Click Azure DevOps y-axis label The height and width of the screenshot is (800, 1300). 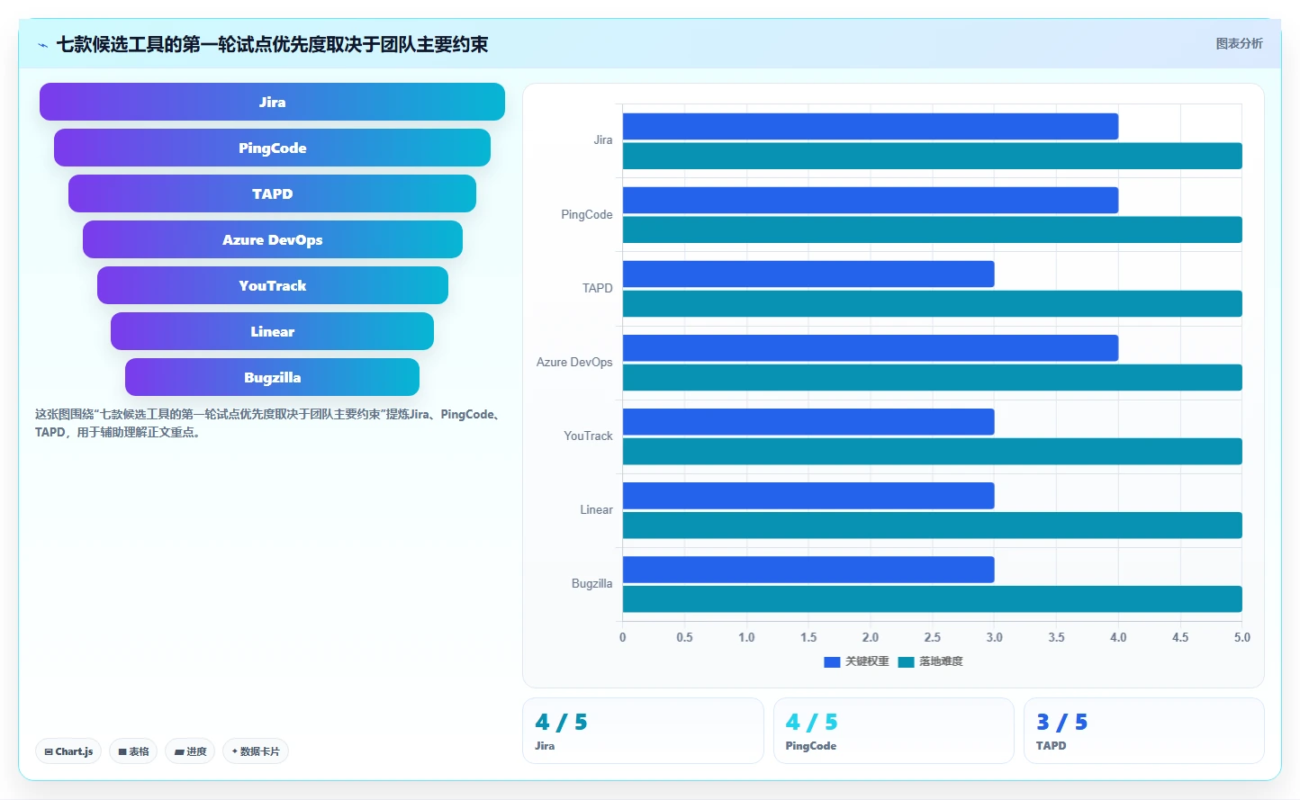pos(574,362)
